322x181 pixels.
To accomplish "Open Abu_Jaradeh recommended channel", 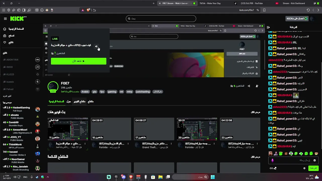I will pos(21,168).
